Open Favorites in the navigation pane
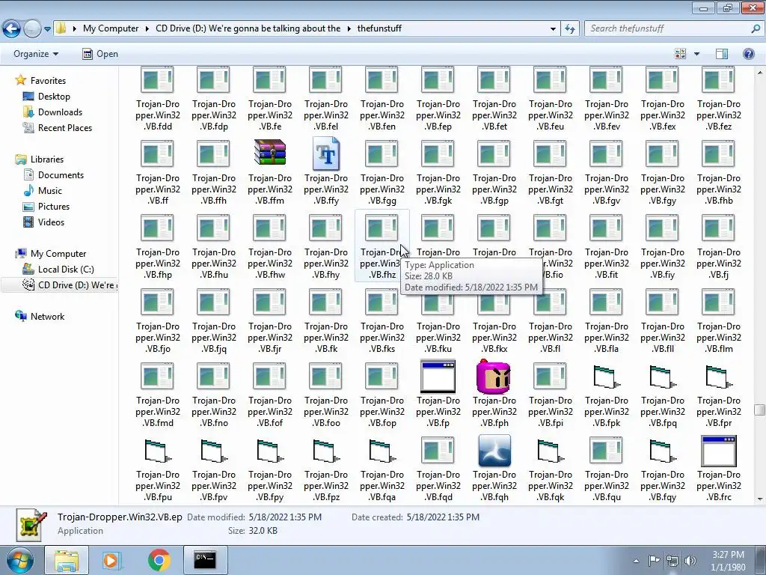Screen dimensions: 766x575 (48, 81)
